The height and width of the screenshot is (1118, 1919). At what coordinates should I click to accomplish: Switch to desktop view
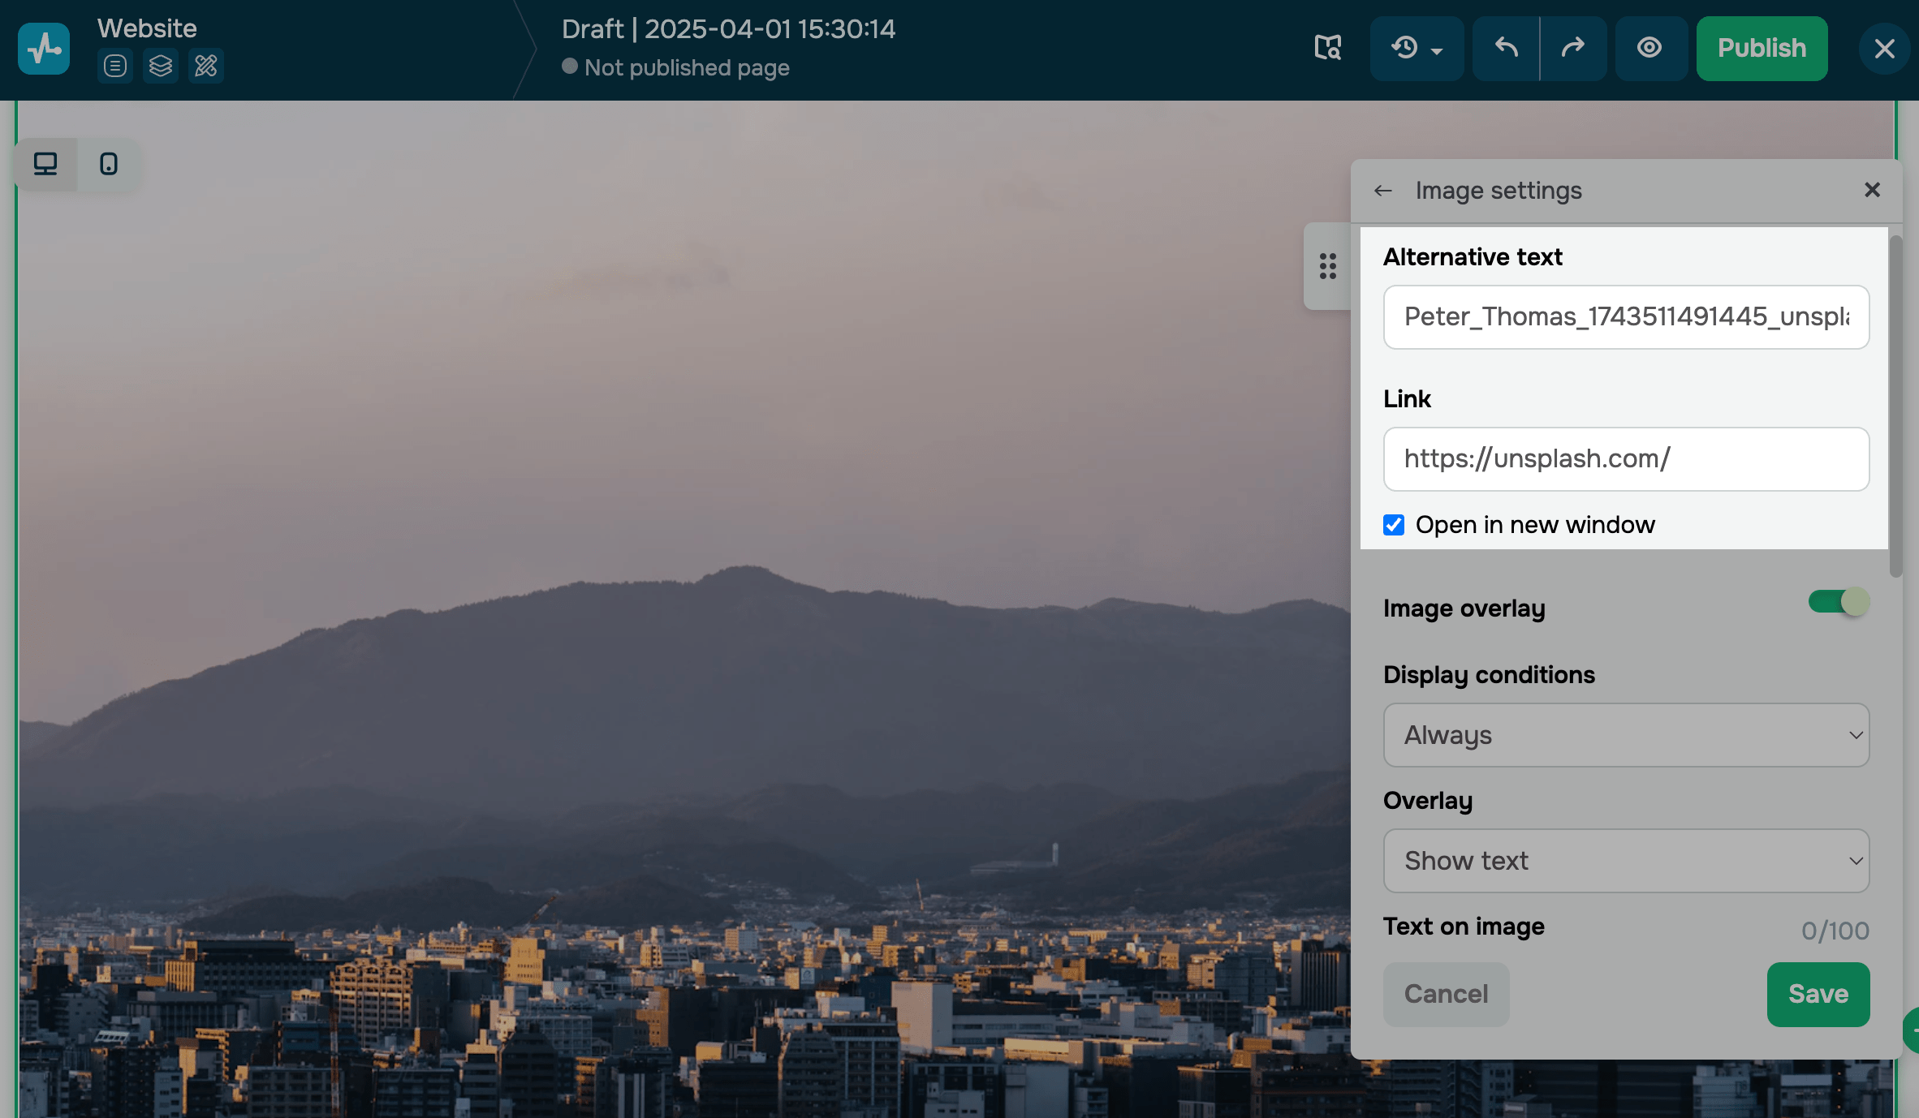[x=45, y=165]
